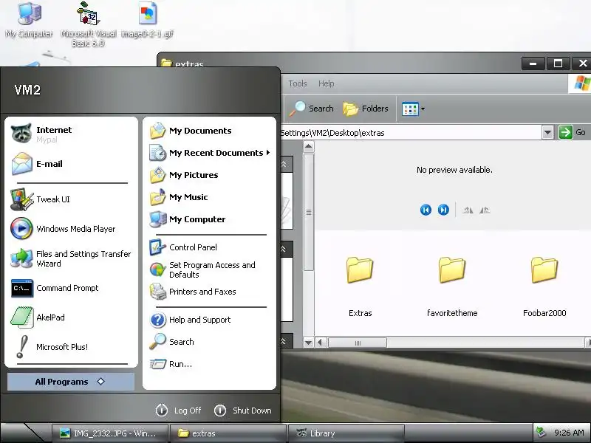Open All Programs list

[70, 382]
